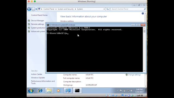Click the Back arrow in Control Panel
174x98 pixels.
point(29,9)
